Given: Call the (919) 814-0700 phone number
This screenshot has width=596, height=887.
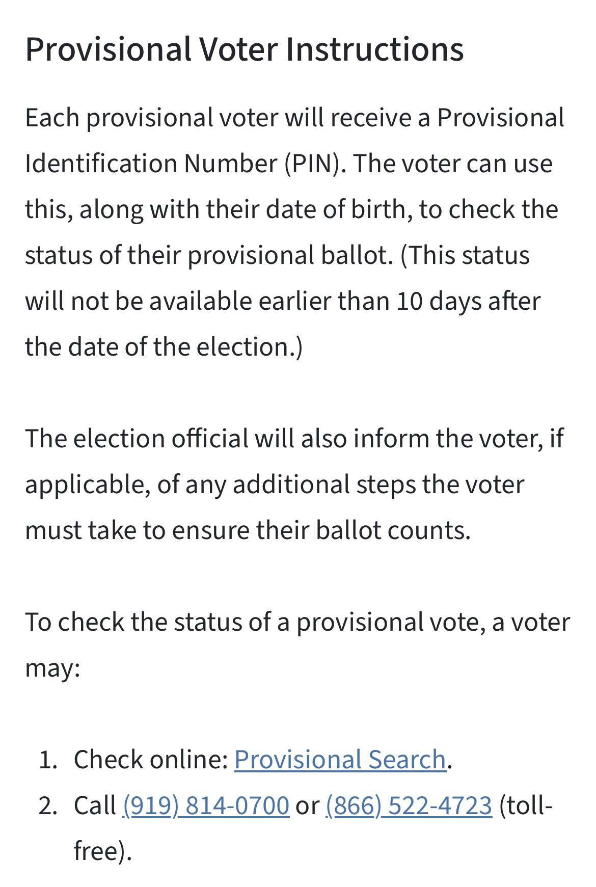Looking at the screenshot, I should coord(206,805).
